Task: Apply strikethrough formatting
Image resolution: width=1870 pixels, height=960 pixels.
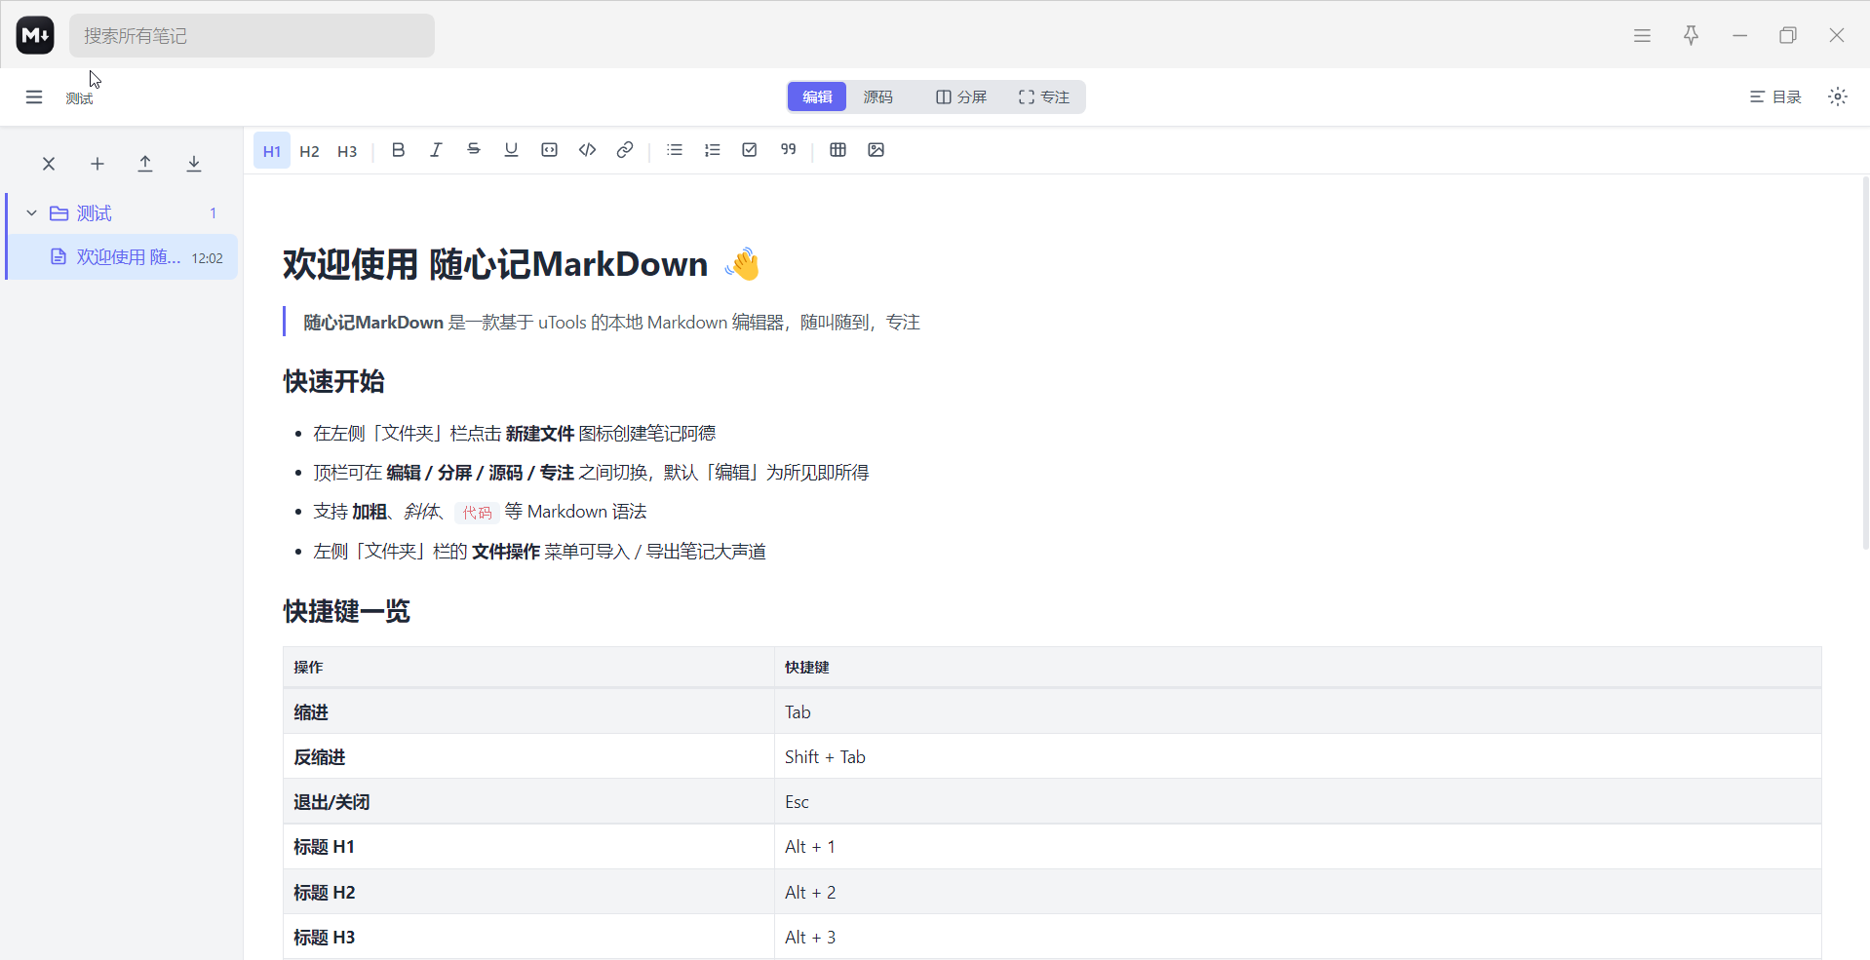Action: click(x=474, y=150)
